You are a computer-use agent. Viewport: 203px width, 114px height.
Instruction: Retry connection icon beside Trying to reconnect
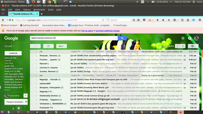(26, 102)
